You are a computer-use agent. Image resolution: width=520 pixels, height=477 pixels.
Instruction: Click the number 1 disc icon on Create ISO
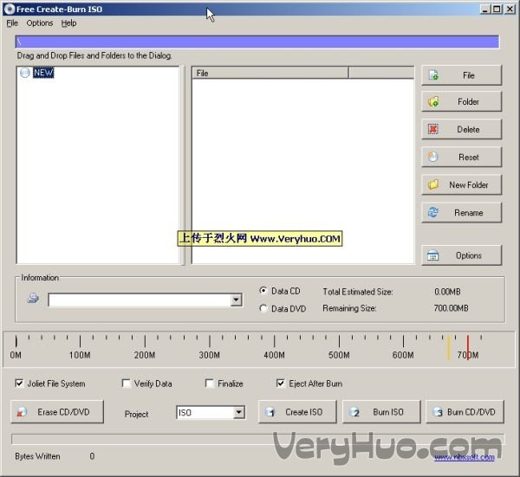270,412
